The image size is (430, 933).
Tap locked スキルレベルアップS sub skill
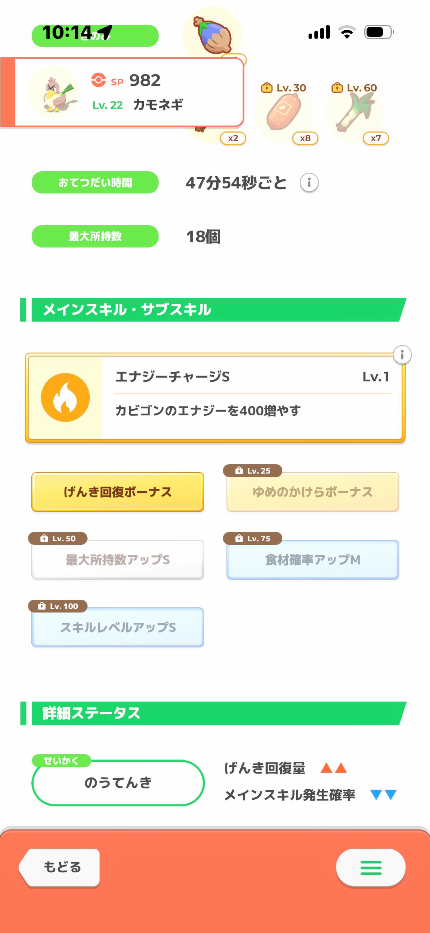coord(117,627)
